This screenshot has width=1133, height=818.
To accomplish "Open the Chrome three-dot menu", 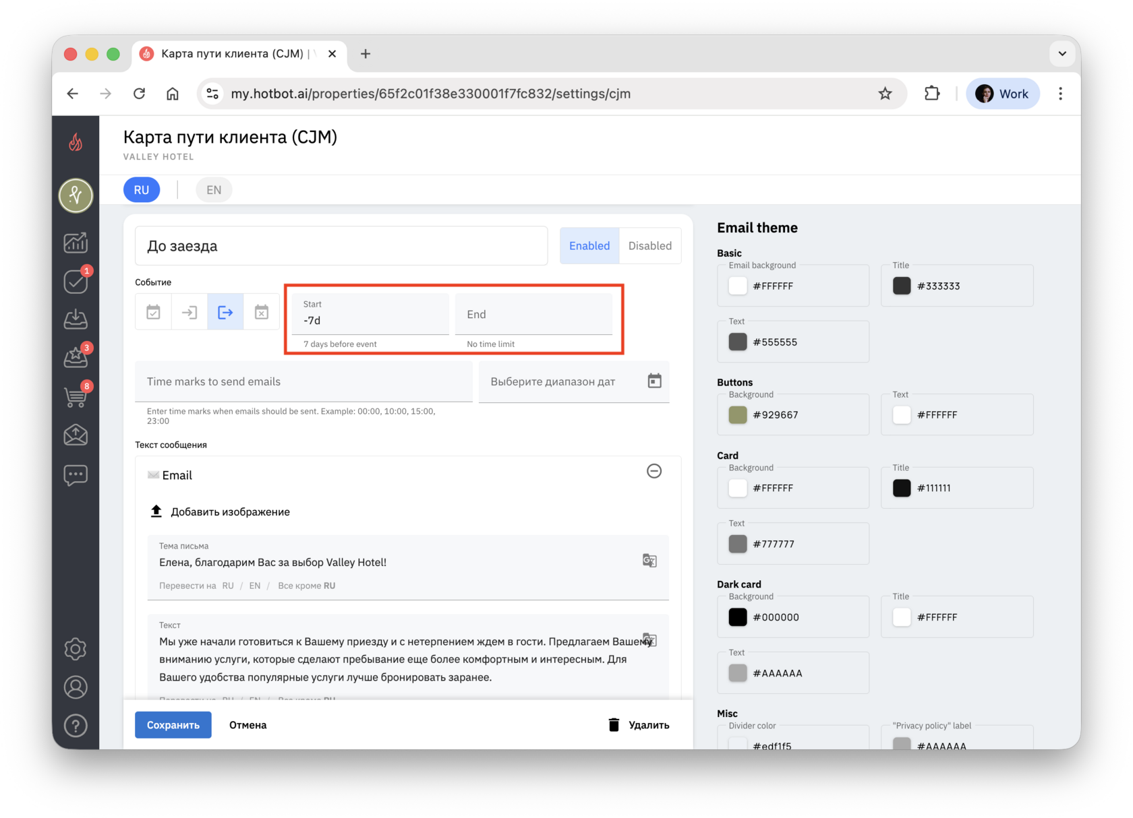I will coord(1060,94).
